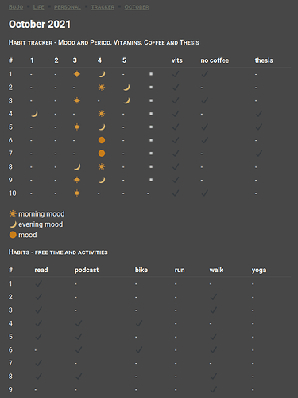
Task: Click the period square marker in row 2
Action: click(151, 88)
